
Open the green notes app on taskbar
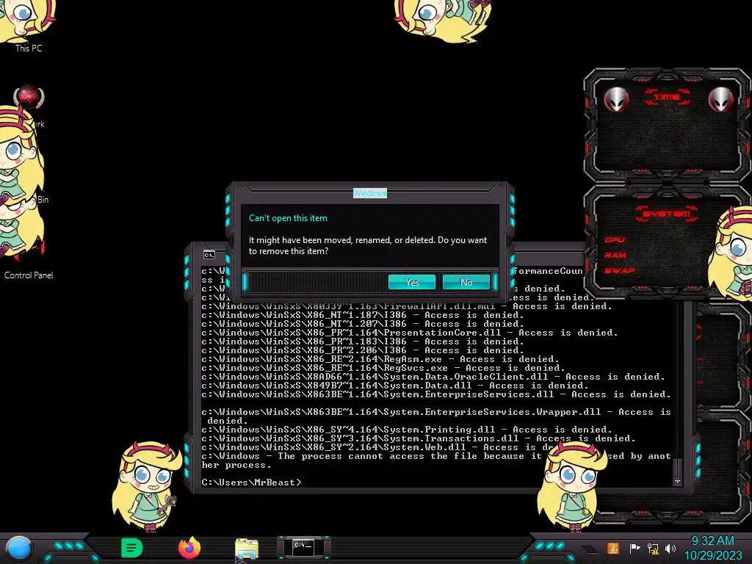(132, 548)
